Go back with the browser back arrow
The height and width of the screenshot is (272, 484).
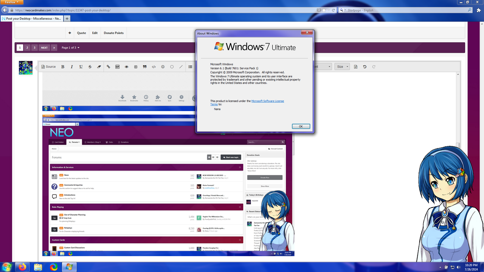tap(5, 10)
